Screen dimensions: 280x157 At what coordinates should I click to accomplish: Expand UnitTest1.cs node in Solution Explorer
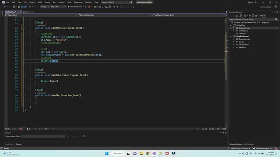233,31
